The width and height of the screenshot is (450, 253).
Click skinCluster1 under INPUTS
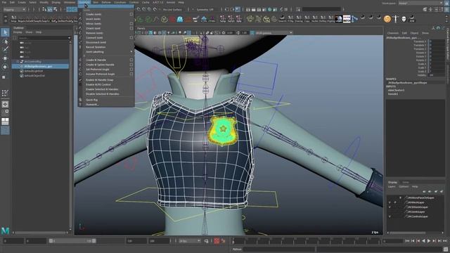(x=396, y=90)
